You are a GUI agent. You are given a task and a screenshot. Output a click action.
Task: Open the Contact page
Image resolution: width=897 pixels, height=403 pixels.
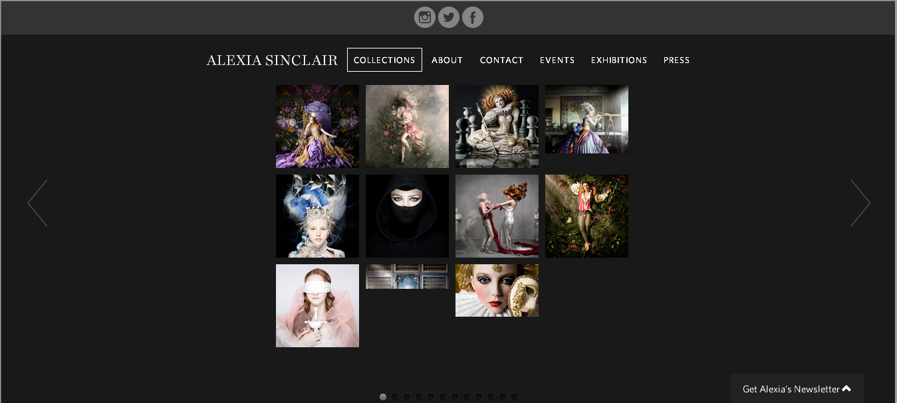point(501,60)
